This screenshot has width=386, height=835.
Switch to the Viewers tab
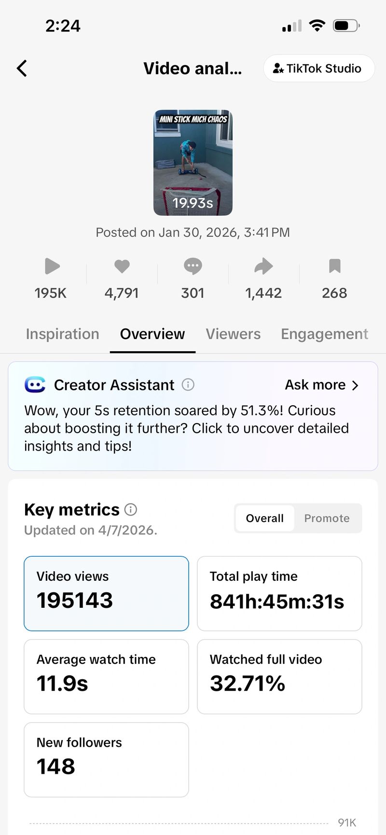[233, 334]
